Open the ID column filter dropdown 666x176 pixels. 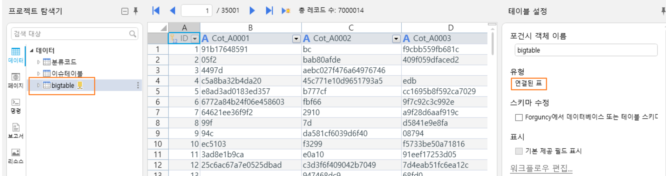tap(195, 39)
